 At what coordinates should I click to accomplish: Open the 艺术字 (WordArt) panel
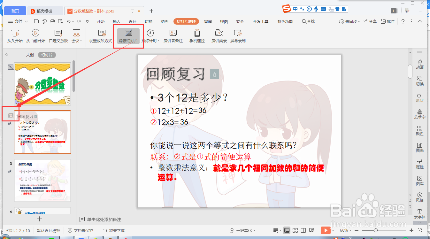coord(419,114)
